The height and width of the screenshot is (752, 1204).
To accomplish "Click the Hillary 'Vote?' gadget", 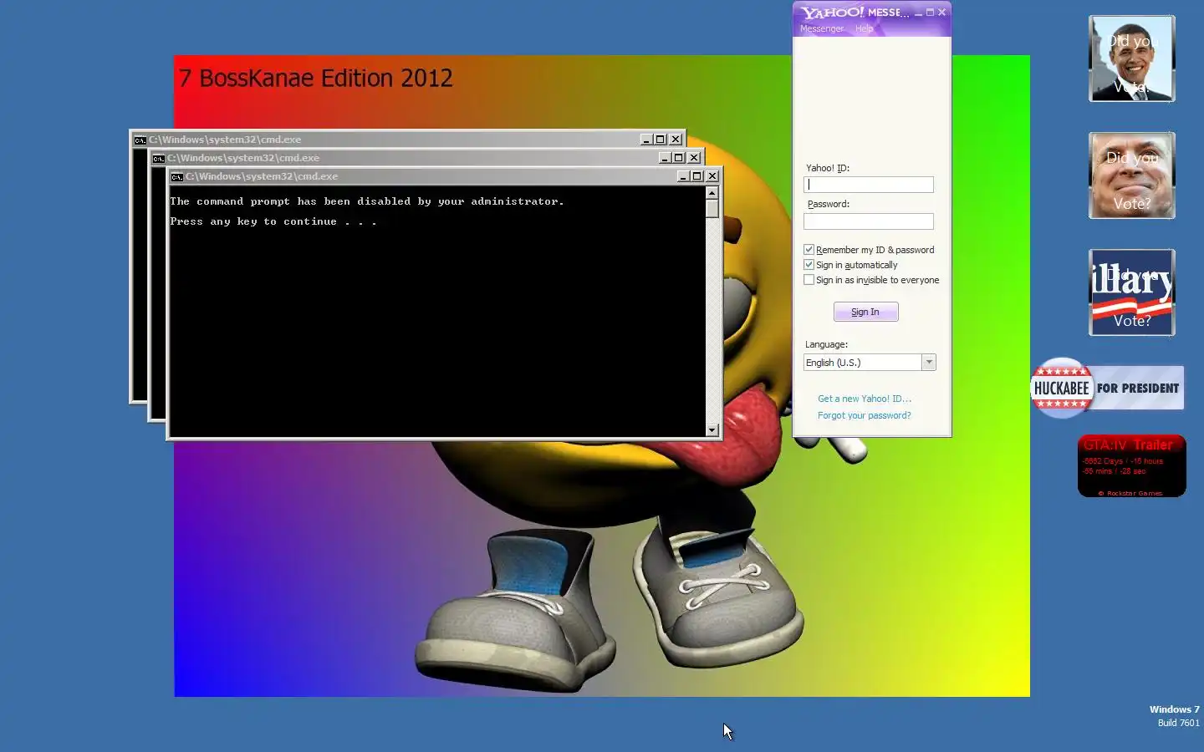I will point(1132,293).
